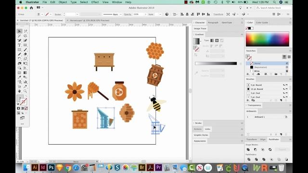Click the Unite shape mode icon in Pathfinder
The width and height of the screenshot is (308, 173).
[248, 149]
